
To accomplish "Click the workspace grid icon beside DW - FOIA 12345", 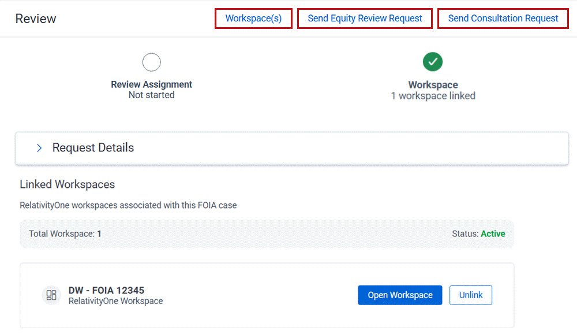I will [51, 295].
